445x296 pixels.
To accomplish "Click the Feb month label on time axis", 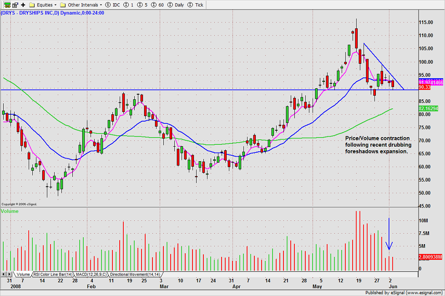I will [91, 286].
